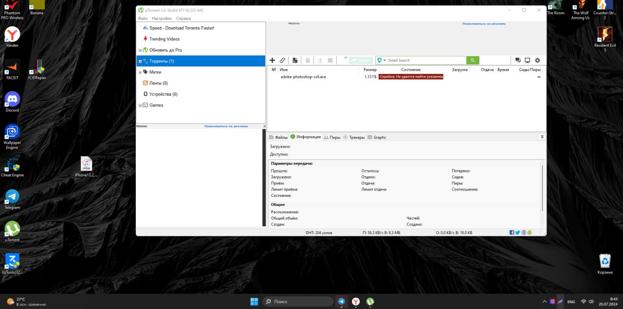Click the info panel vertical scrollbar
The image size is (623, 309).
(x=542, y=188)
